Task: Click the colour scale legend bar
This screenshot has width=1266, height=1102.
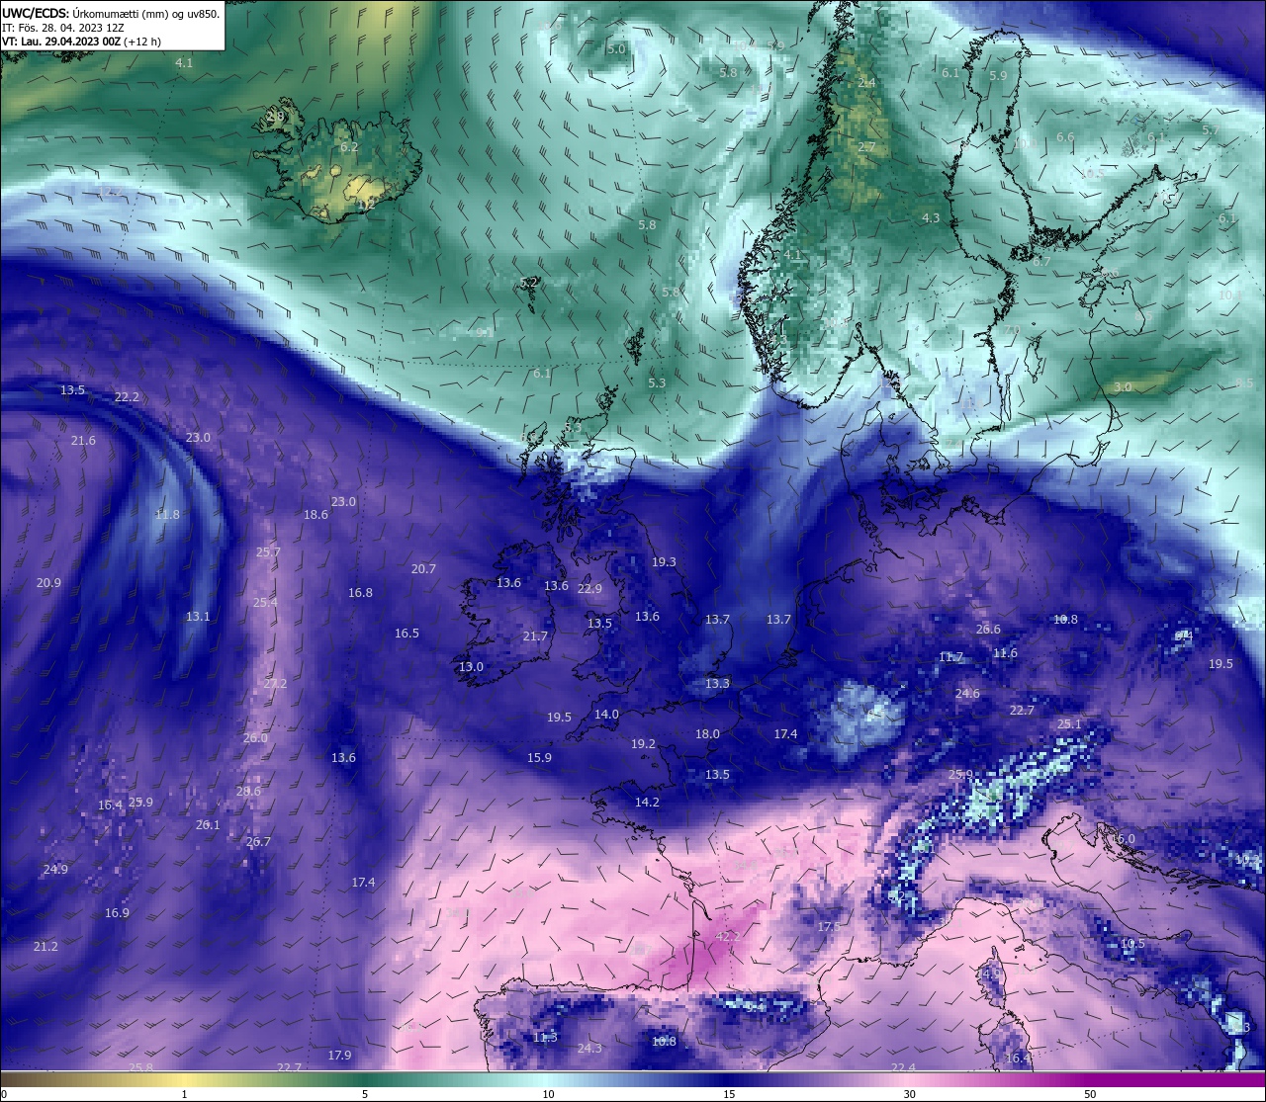Action: (633, 1079)
